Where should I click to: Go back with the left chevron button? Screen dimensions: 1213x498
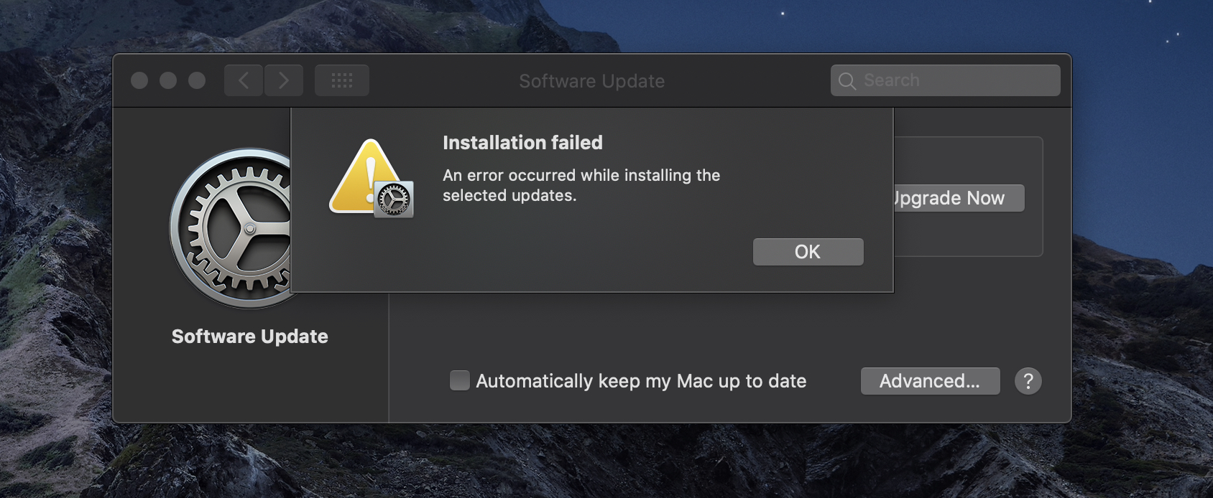pyautogui.click(x=244, y=80)
